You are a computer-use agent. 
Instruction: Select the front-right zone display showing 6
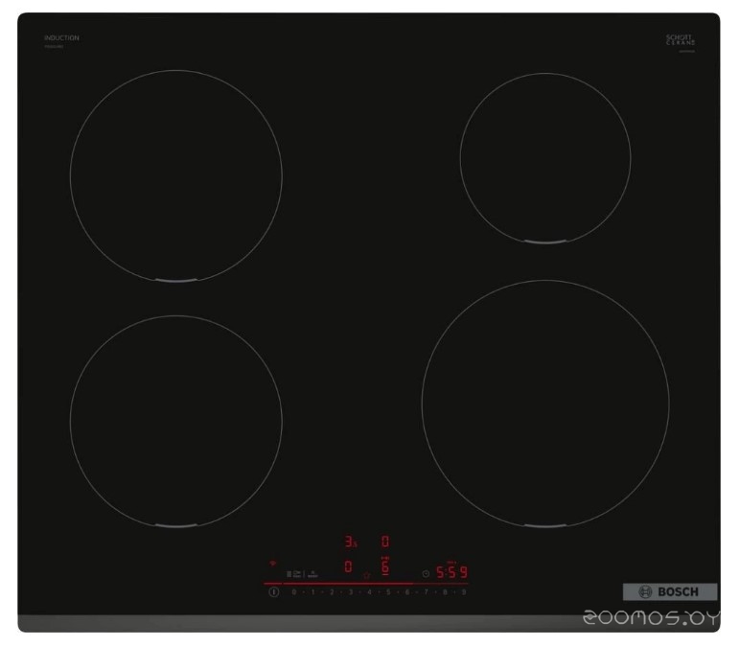click(x=385, y=567)
